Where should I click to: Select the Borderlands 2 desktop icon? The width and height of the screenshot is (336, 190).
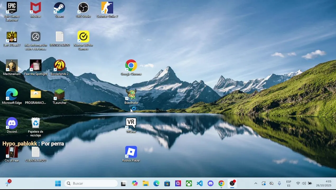[x=59, y=68]
